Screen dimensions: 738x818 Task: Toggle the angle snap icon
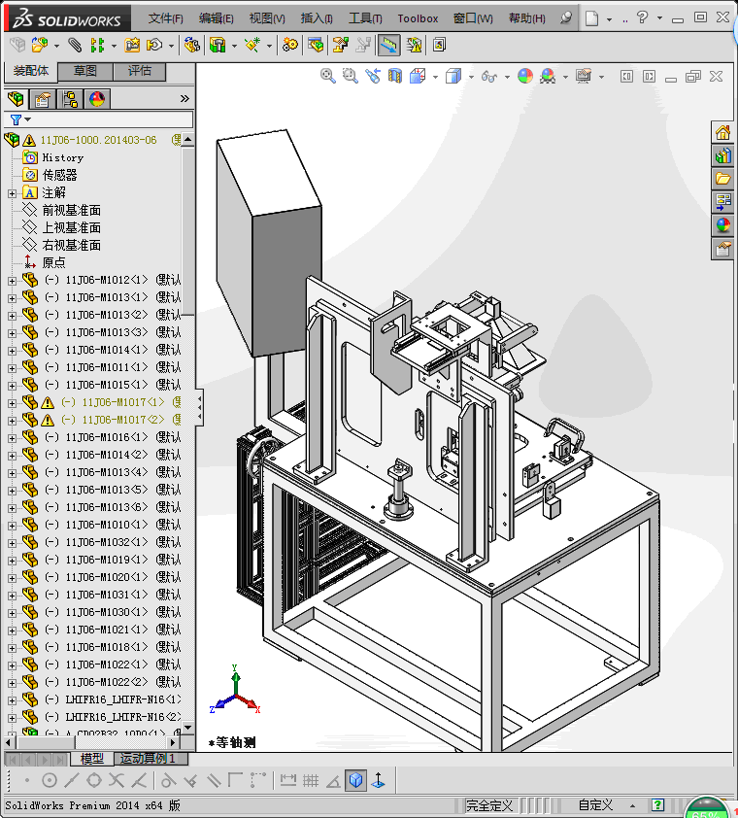(x=333, y=781)
